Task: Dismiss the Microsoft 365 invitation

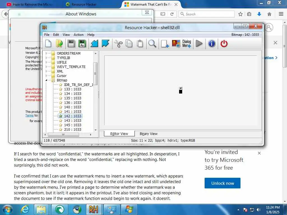Action: pos(259,153)
